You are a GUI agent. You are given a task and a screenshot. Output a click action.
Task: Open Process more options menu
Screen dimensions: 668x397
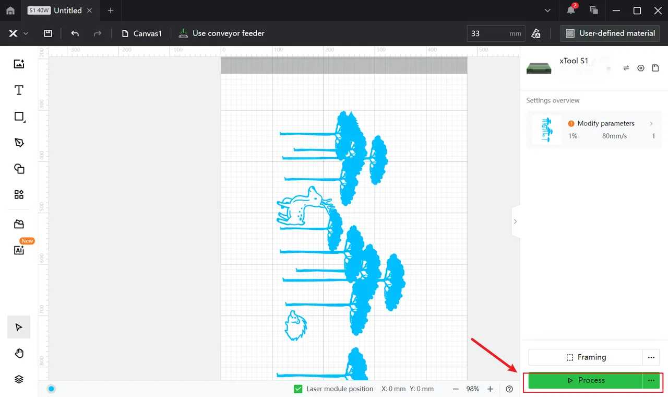(651, 380)
